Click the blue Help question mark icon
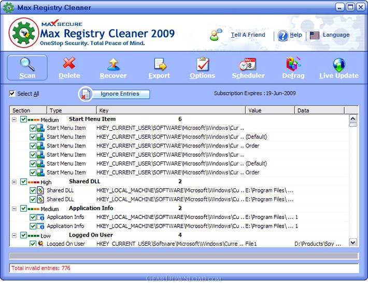 tap(283, 36)
